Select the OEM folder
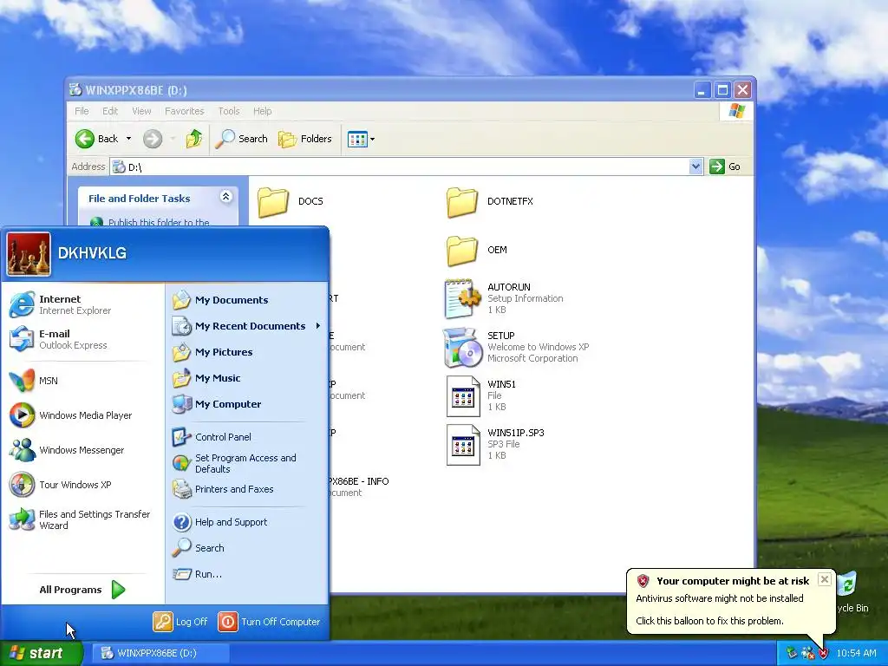888x666 pixels. [477, 251]
